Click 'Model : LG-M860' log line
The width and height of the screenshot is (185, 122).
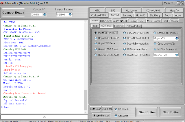click(13, 83)
